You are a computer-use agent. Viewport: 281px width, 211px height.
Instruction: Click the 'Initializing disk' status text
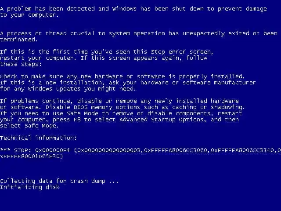coord(30,187)
